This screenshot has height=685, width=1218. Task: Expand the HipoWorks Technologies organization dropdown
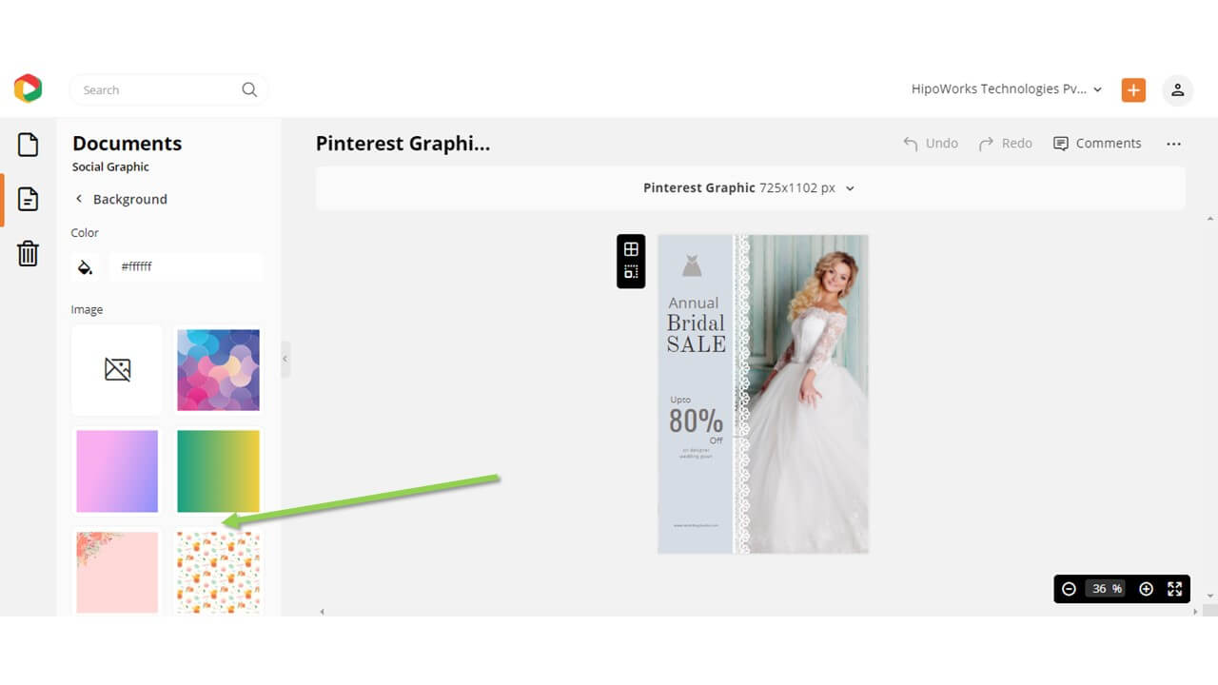point(1097,88)
